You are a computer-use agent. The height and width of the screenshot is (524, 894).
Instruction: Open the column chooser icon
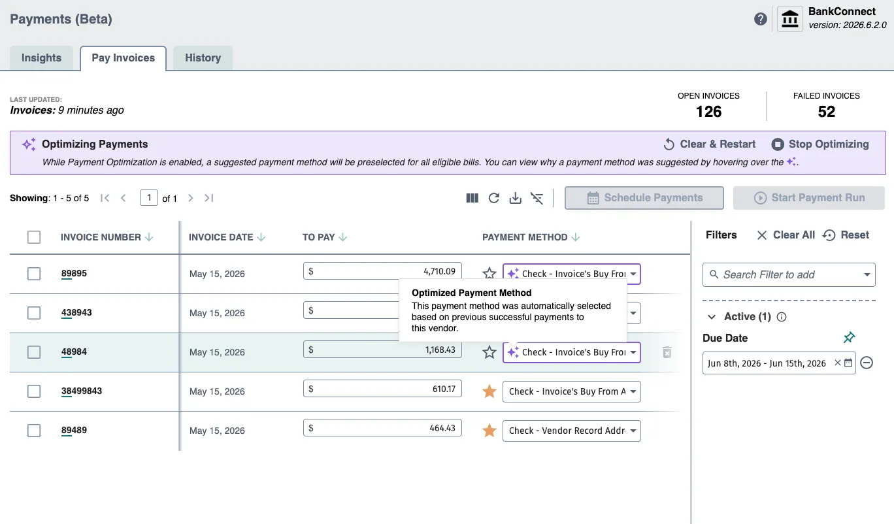(472, 198)
